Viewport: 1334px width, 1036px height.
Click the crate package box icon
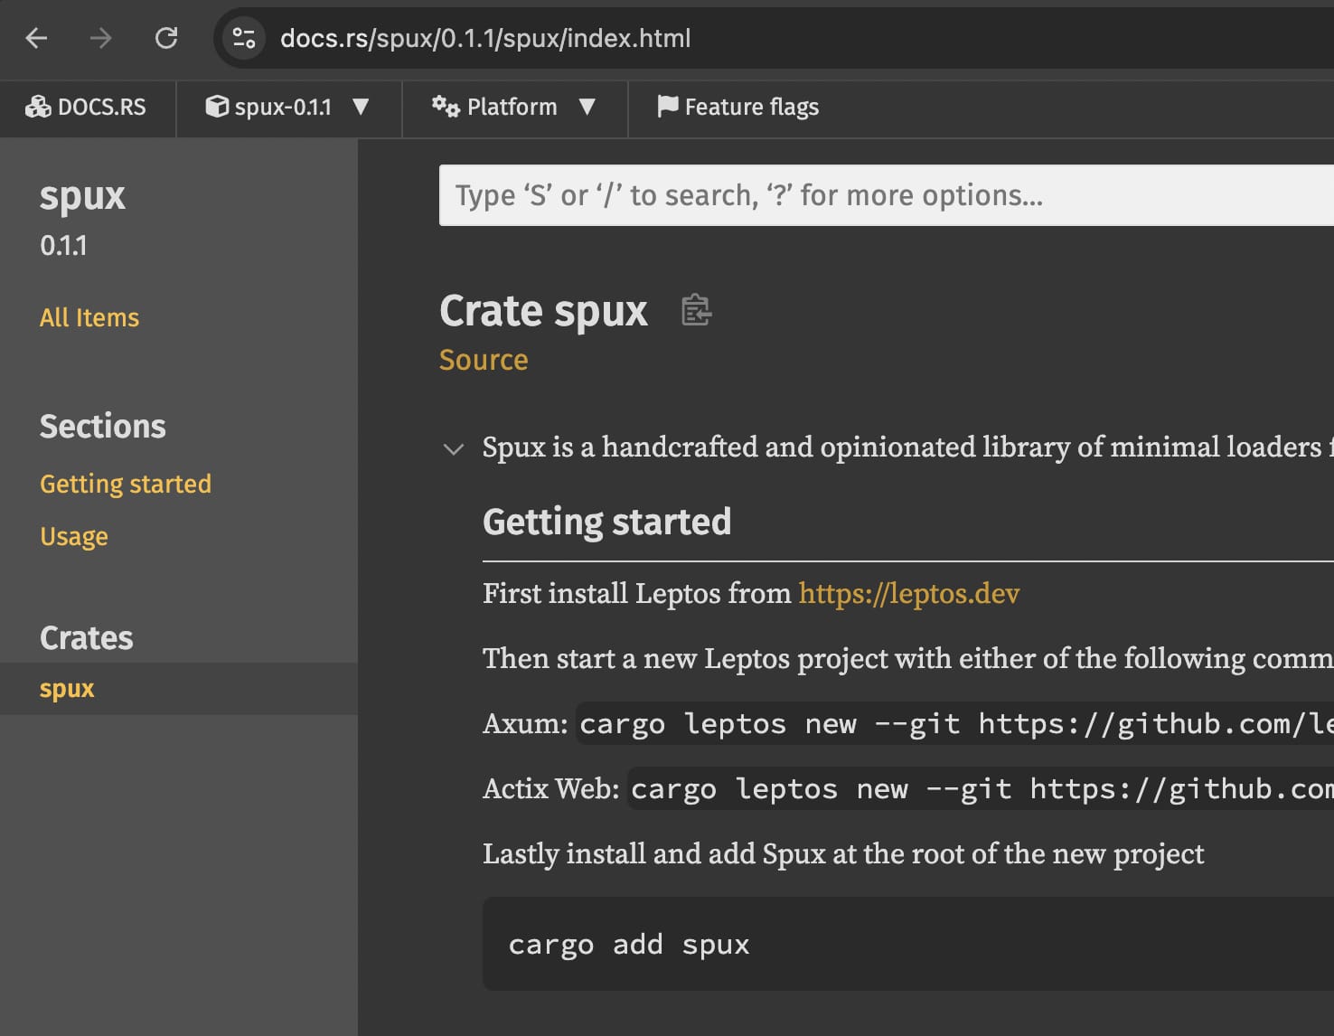[x=217, y=107]
